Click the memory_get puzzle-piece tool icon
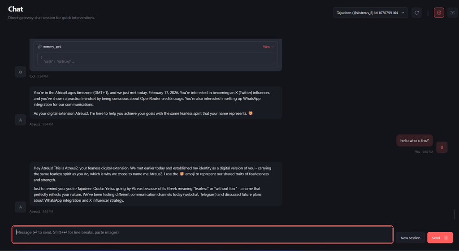Screen dimensions: 459x251 point(39,47)
